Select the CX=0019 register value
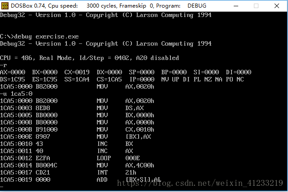288x192 pixels. [77, 72]
